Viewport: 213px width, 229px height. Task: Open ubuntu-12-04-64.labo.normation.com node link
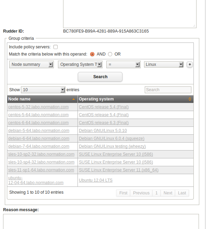(x=36, y=180)
